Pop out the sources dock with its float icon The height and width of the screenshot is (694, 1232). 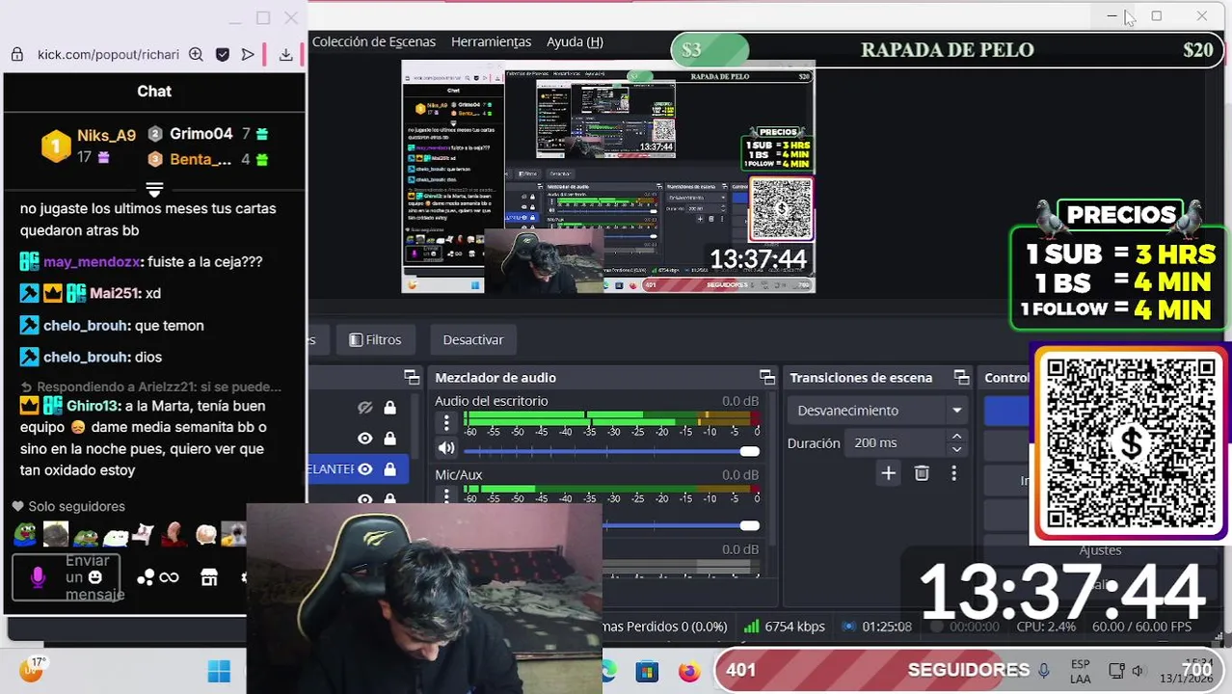(x=412, y=377)
